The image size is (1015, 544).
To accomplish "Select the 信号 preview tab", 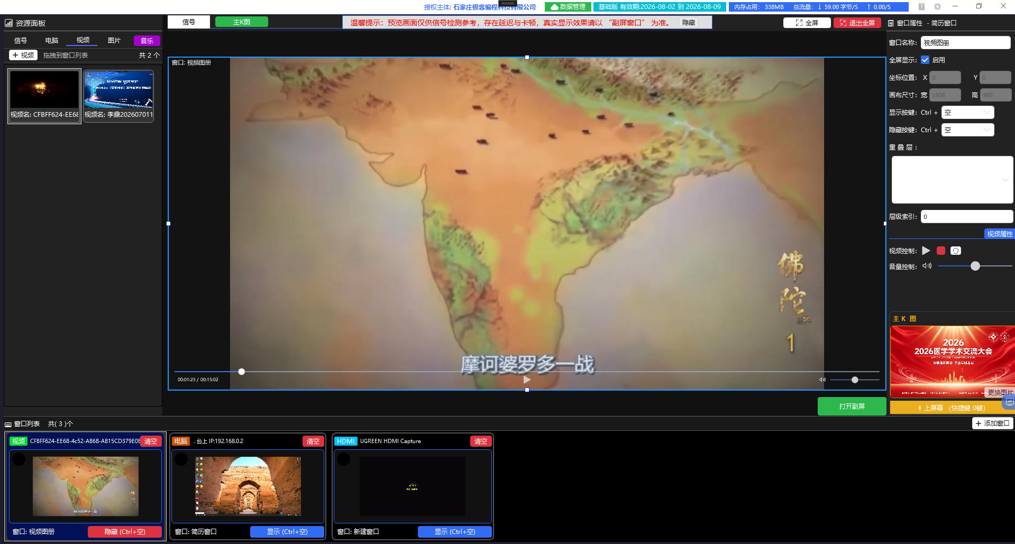I will click(x=189, y=22).
